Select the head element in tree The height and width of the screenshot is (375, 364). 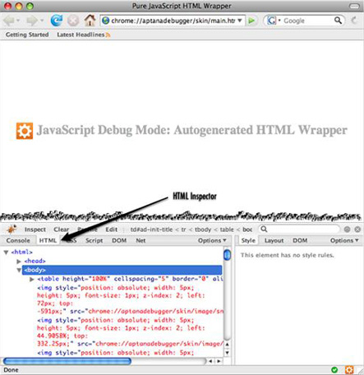(35, 261)
